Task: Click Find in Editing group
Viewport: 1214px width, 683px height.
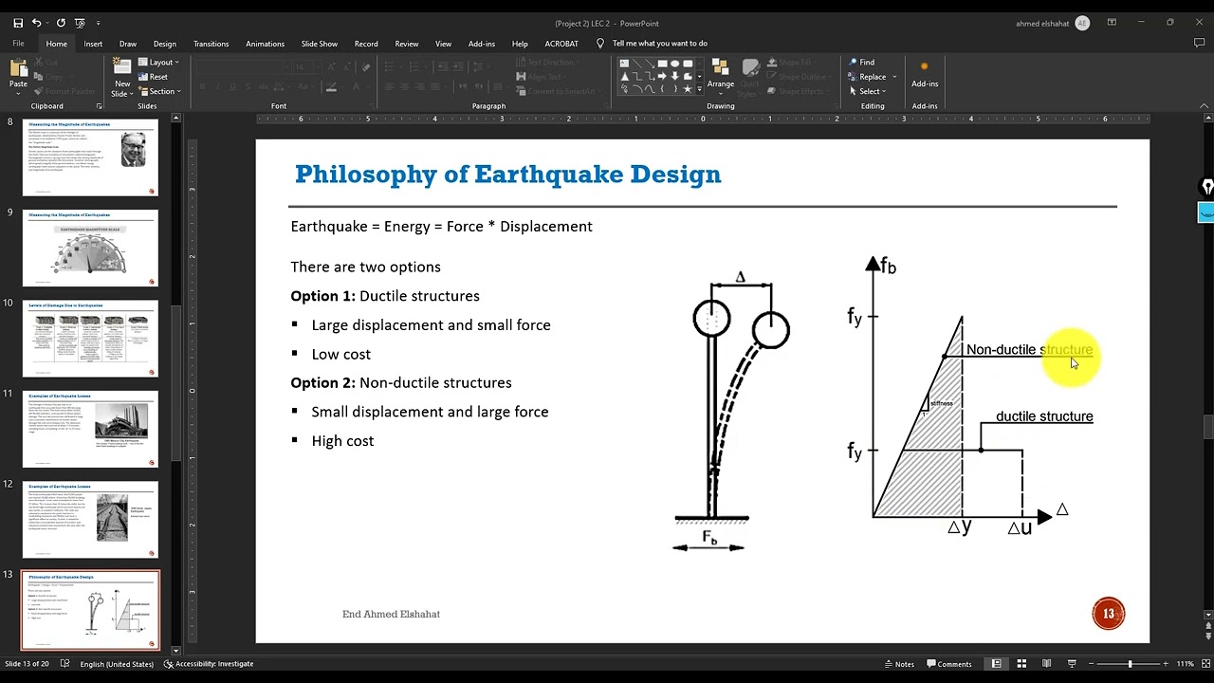Action: point(861,63)
